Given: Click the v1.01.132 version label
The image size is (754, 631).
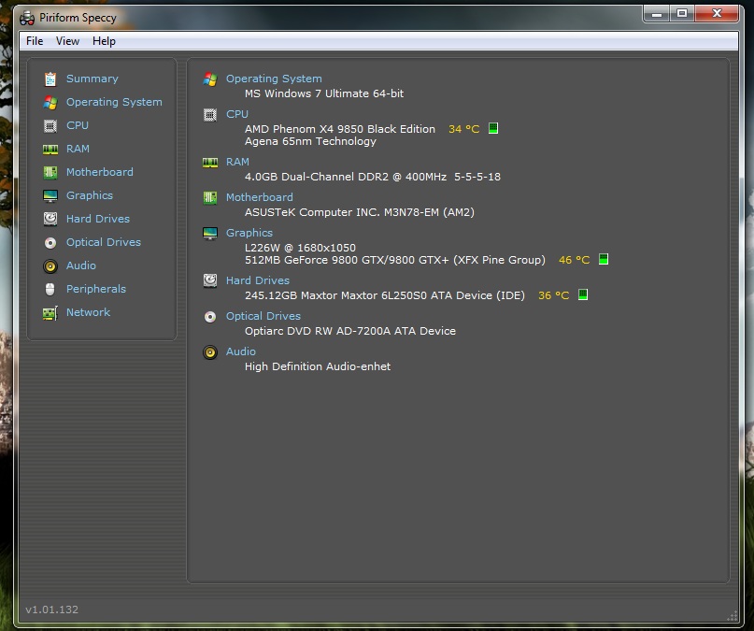Looking at the screenshot, I should (x=52, y=609).
